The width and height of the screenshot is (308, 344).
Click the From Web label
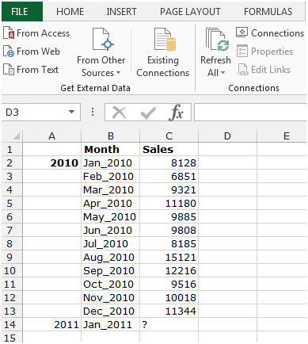click(38, 52)
